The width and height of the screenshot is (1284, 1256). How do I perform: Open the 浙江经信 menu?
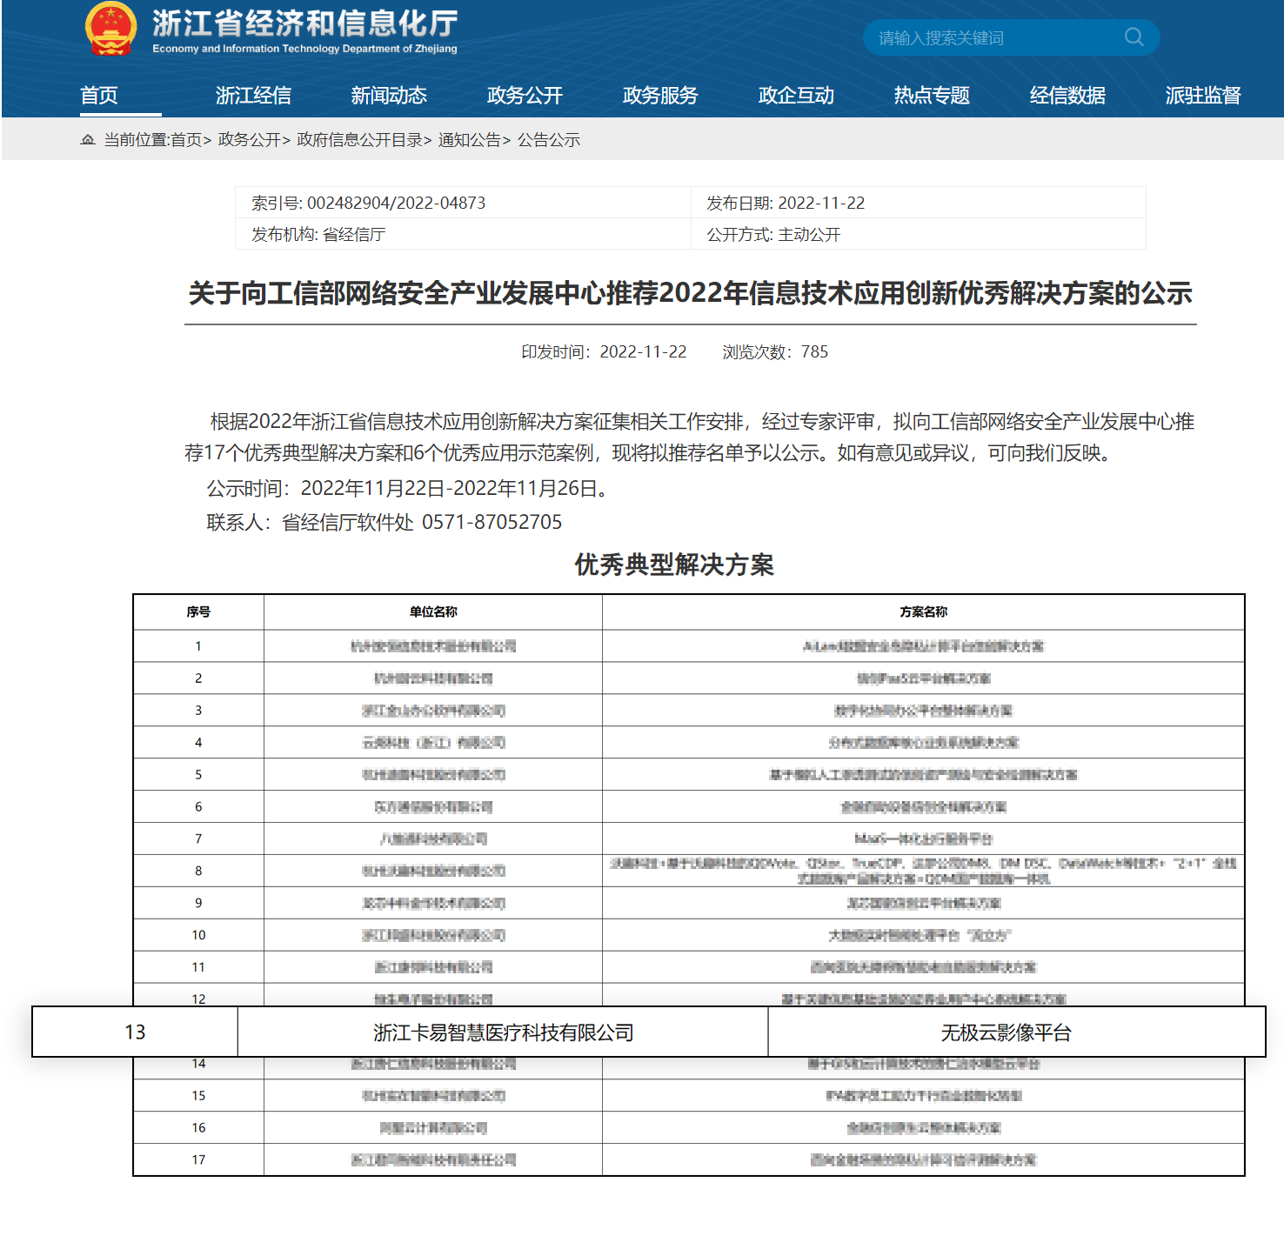point(253,96)
